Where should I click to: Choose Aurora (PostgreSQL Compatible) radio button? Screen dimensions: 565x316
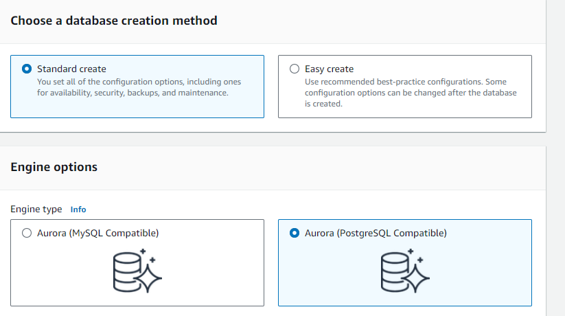[295, 233]
